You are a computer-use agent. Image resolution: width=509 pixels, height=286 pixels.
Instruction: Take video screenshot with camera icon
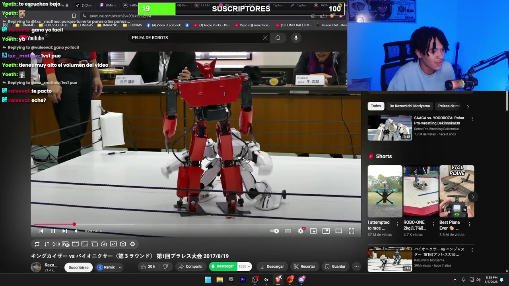click(x=123, y=244)
